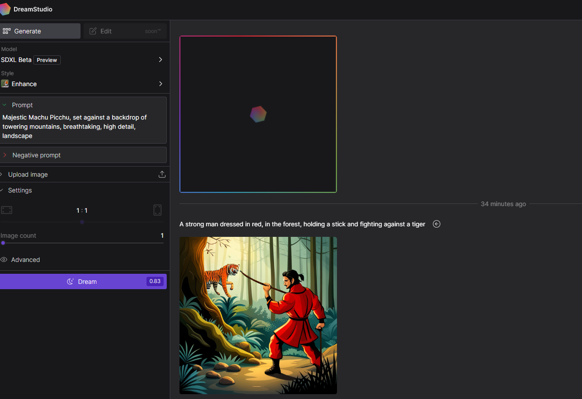
Task: Click the Preview badge next to SDXL Beta
Action: coord(47,60)
